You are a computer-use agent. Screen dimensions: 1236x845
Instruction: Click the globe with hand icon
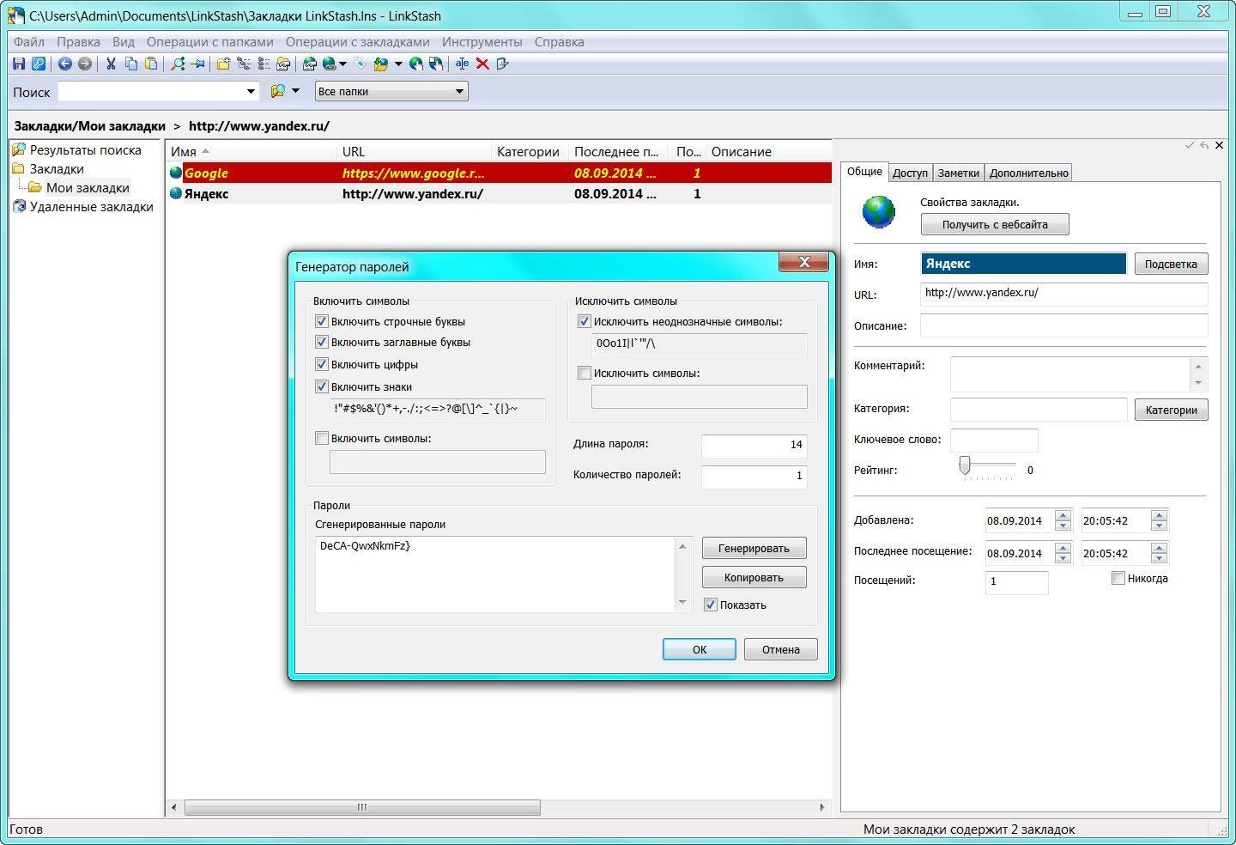tap(416, 64)
